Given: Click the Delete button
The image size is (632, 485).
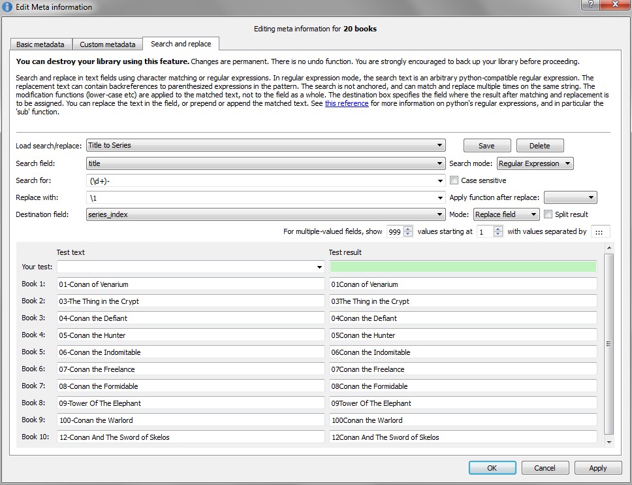Looking at the screenshot, I should [540, 146].
